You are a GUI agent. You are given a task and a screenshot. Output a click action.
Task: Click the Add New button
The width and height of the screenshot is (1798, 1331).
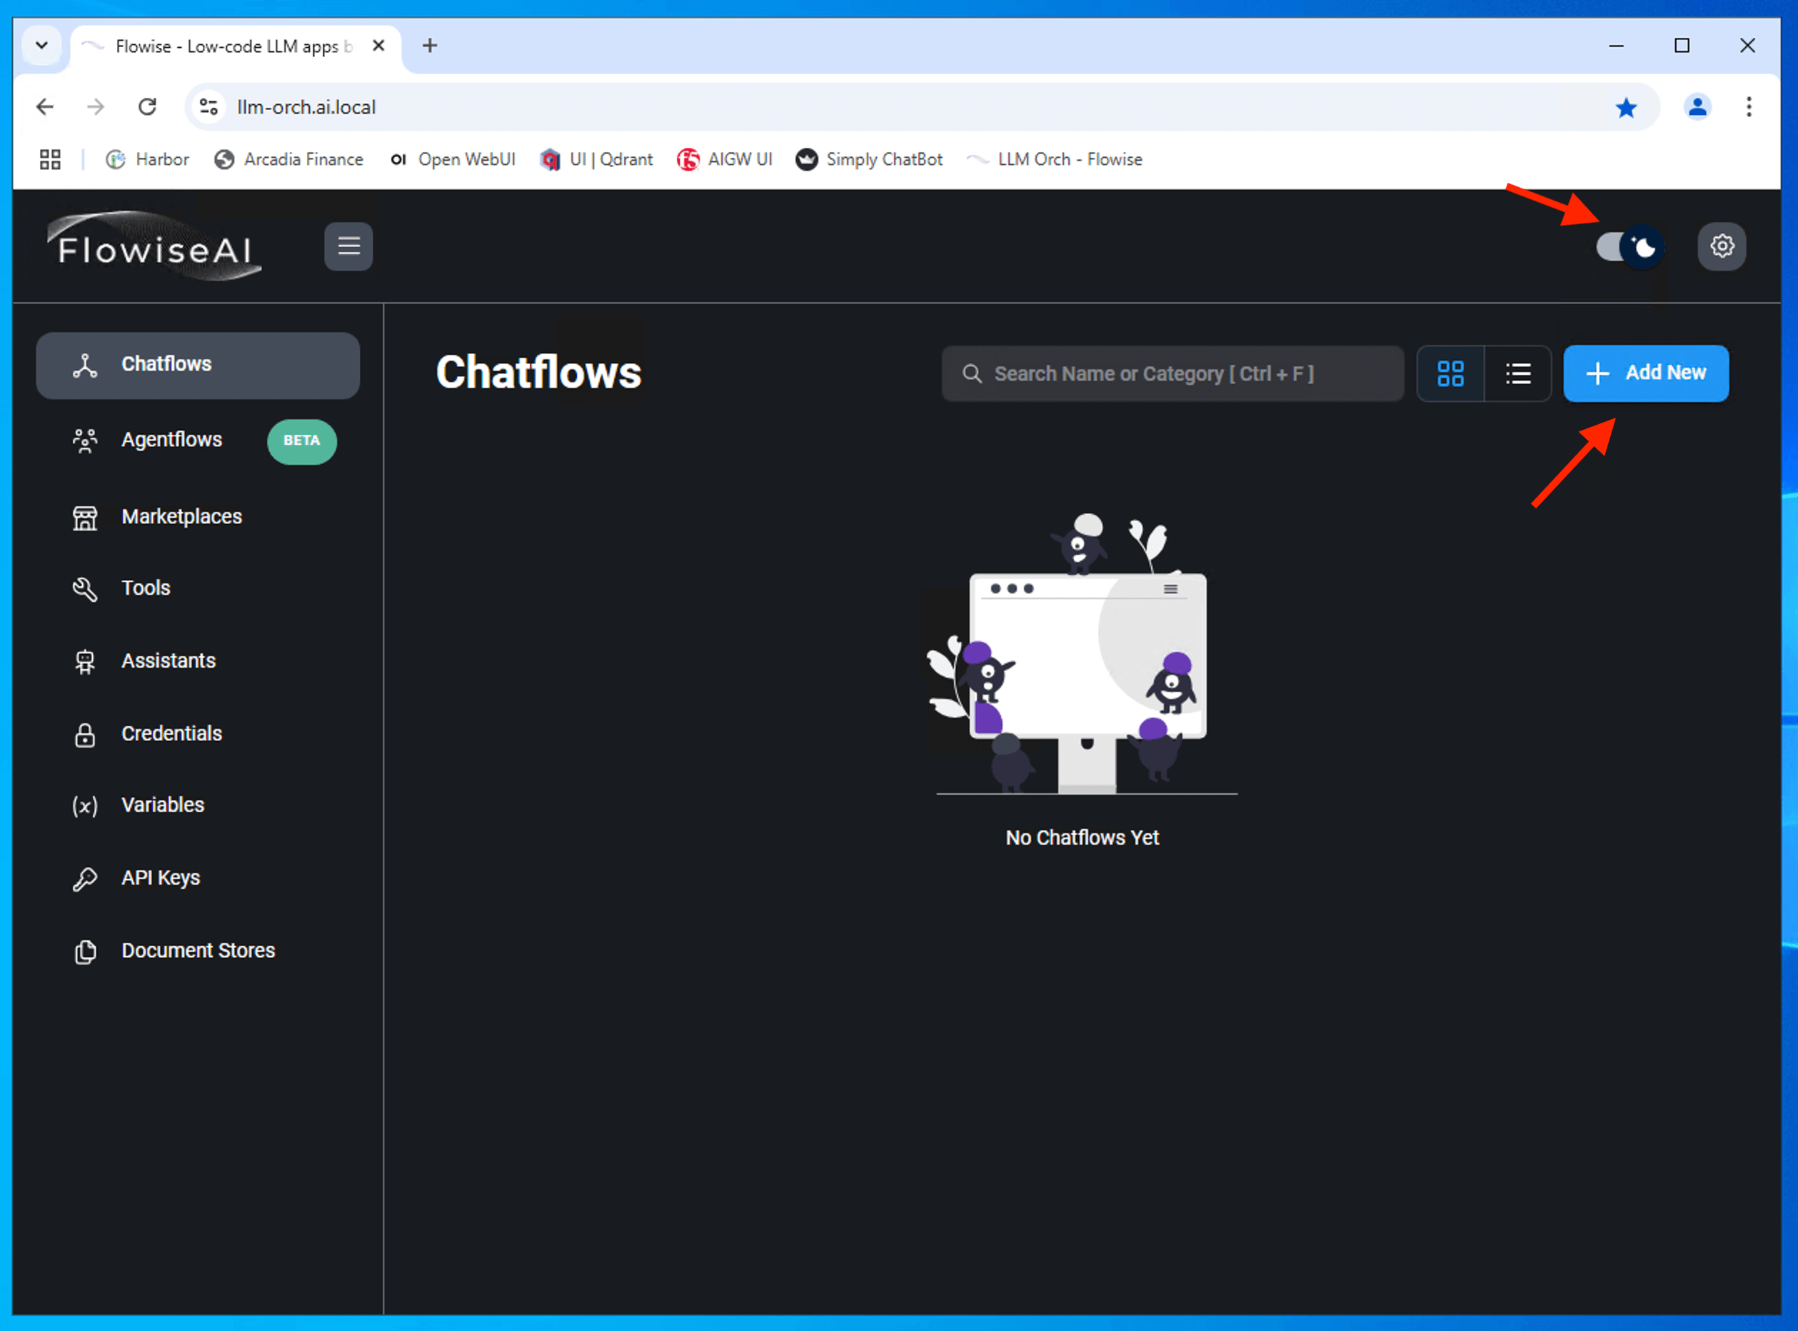click(x=1646, y=373)
